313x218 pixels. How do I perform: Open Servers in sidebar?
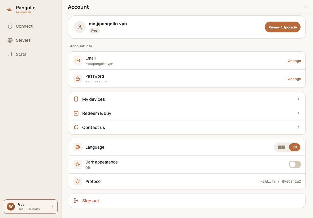[31, 40]
